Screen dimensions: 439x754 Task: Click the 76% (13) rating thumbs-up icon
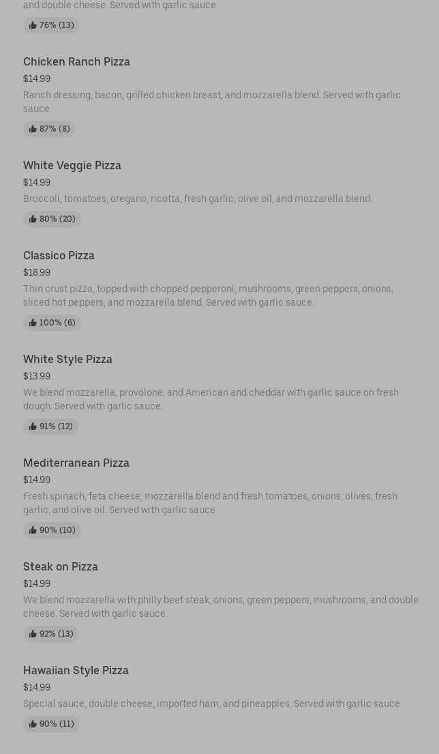pyautogui.click(x=33, y=25)
